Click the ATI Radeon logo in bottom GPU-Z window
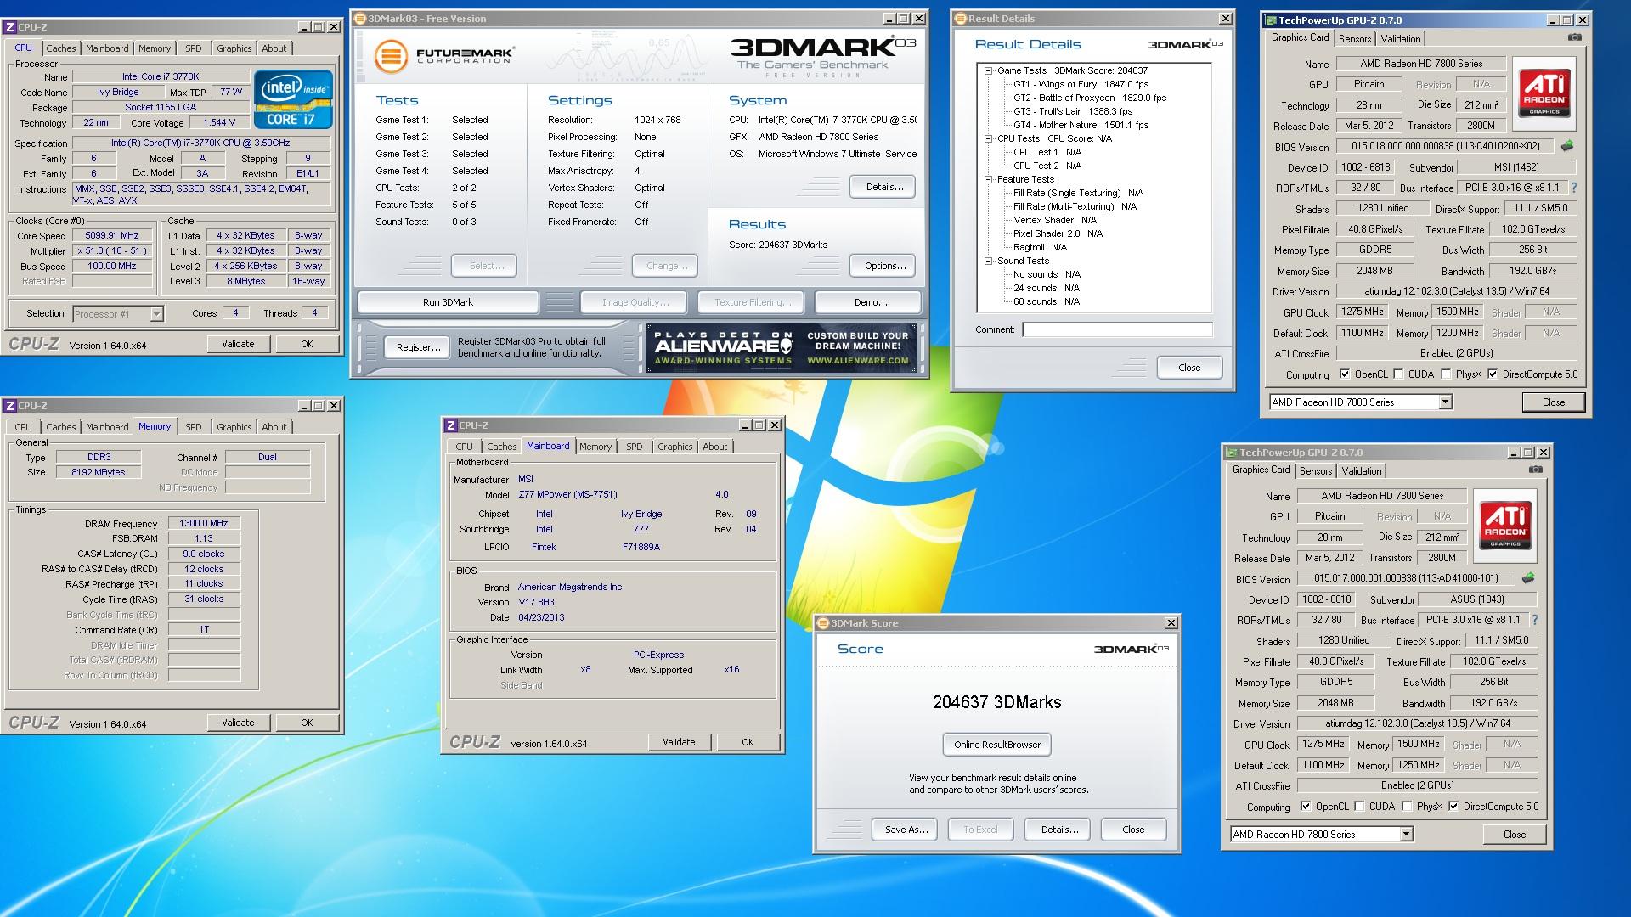The image size is (1631, 917). point(1505,525)
